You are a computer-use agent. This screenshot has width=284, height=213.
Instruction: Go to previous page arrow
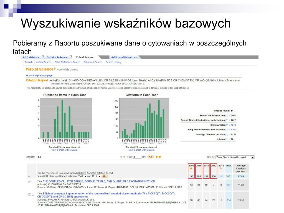[124, 157]
